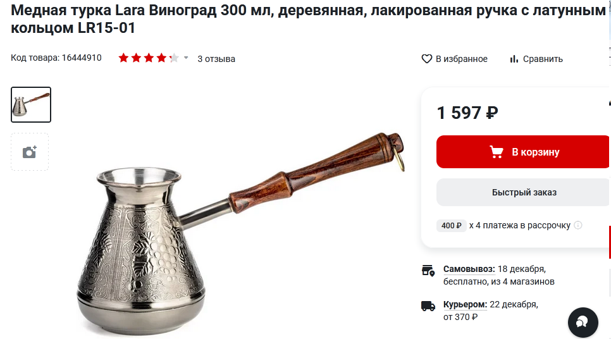Click the installment info circle icon
Viewport: 611px width, 339px height.
578,225
